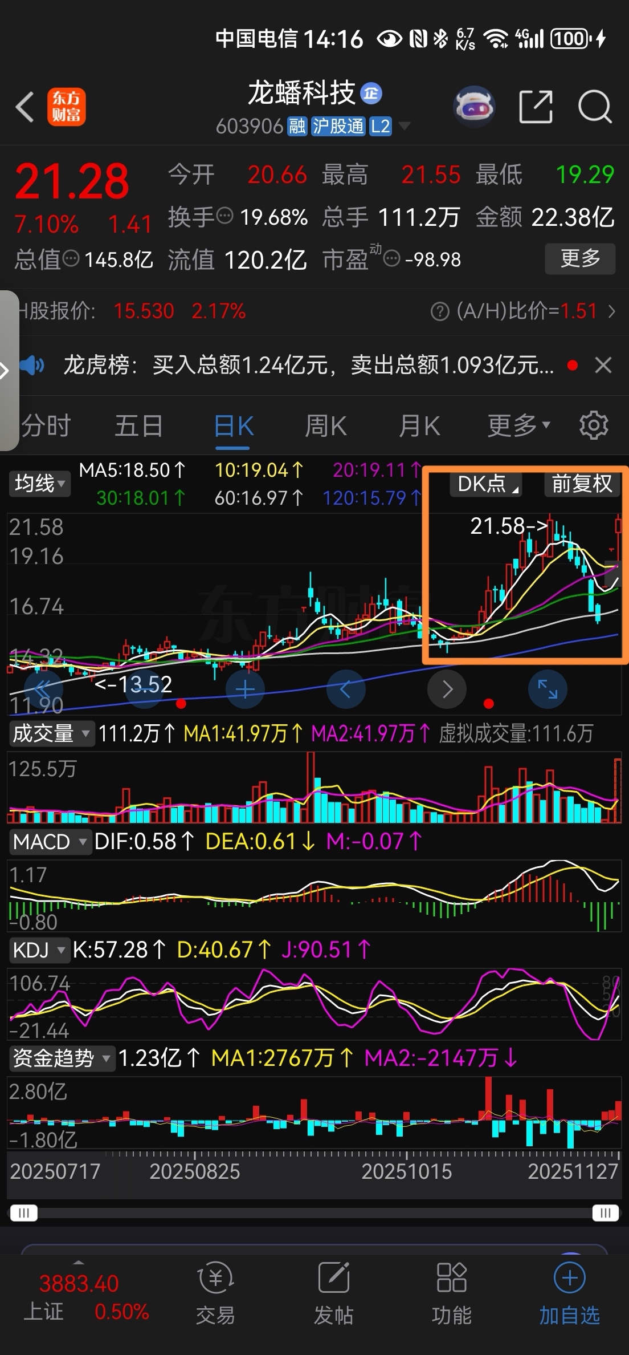
Task: Open A/H 比价 details chevron
Action: point(612,311)
